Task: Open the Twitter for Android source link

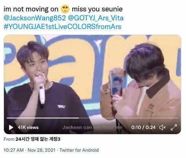Action: coord(79,150)
